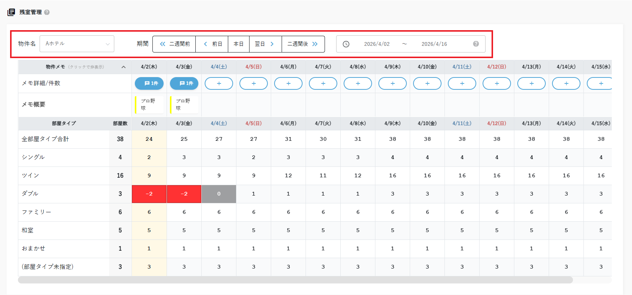Click the clock icon in the date range field
The image size is (632, 295).
click(x=346, y=44)
